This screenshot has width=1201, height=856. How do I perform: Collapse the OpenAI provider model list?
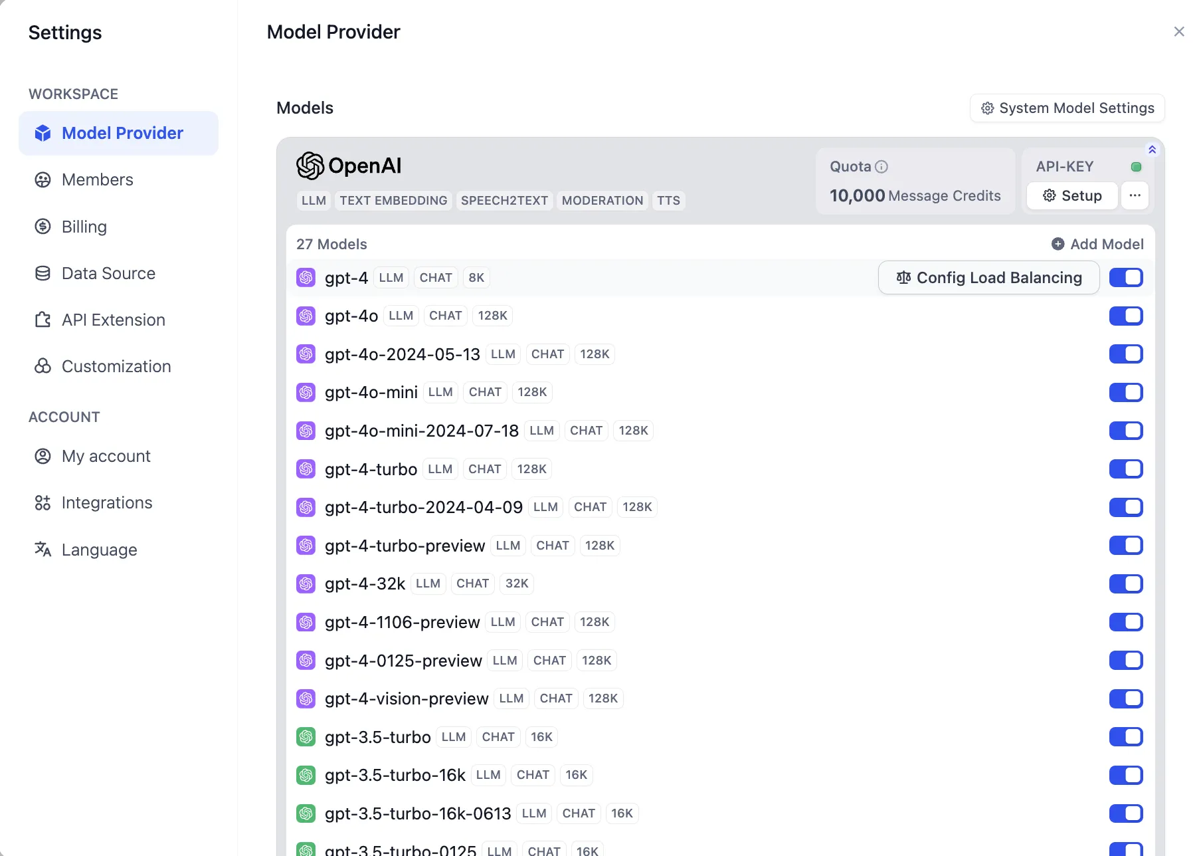1153,150
